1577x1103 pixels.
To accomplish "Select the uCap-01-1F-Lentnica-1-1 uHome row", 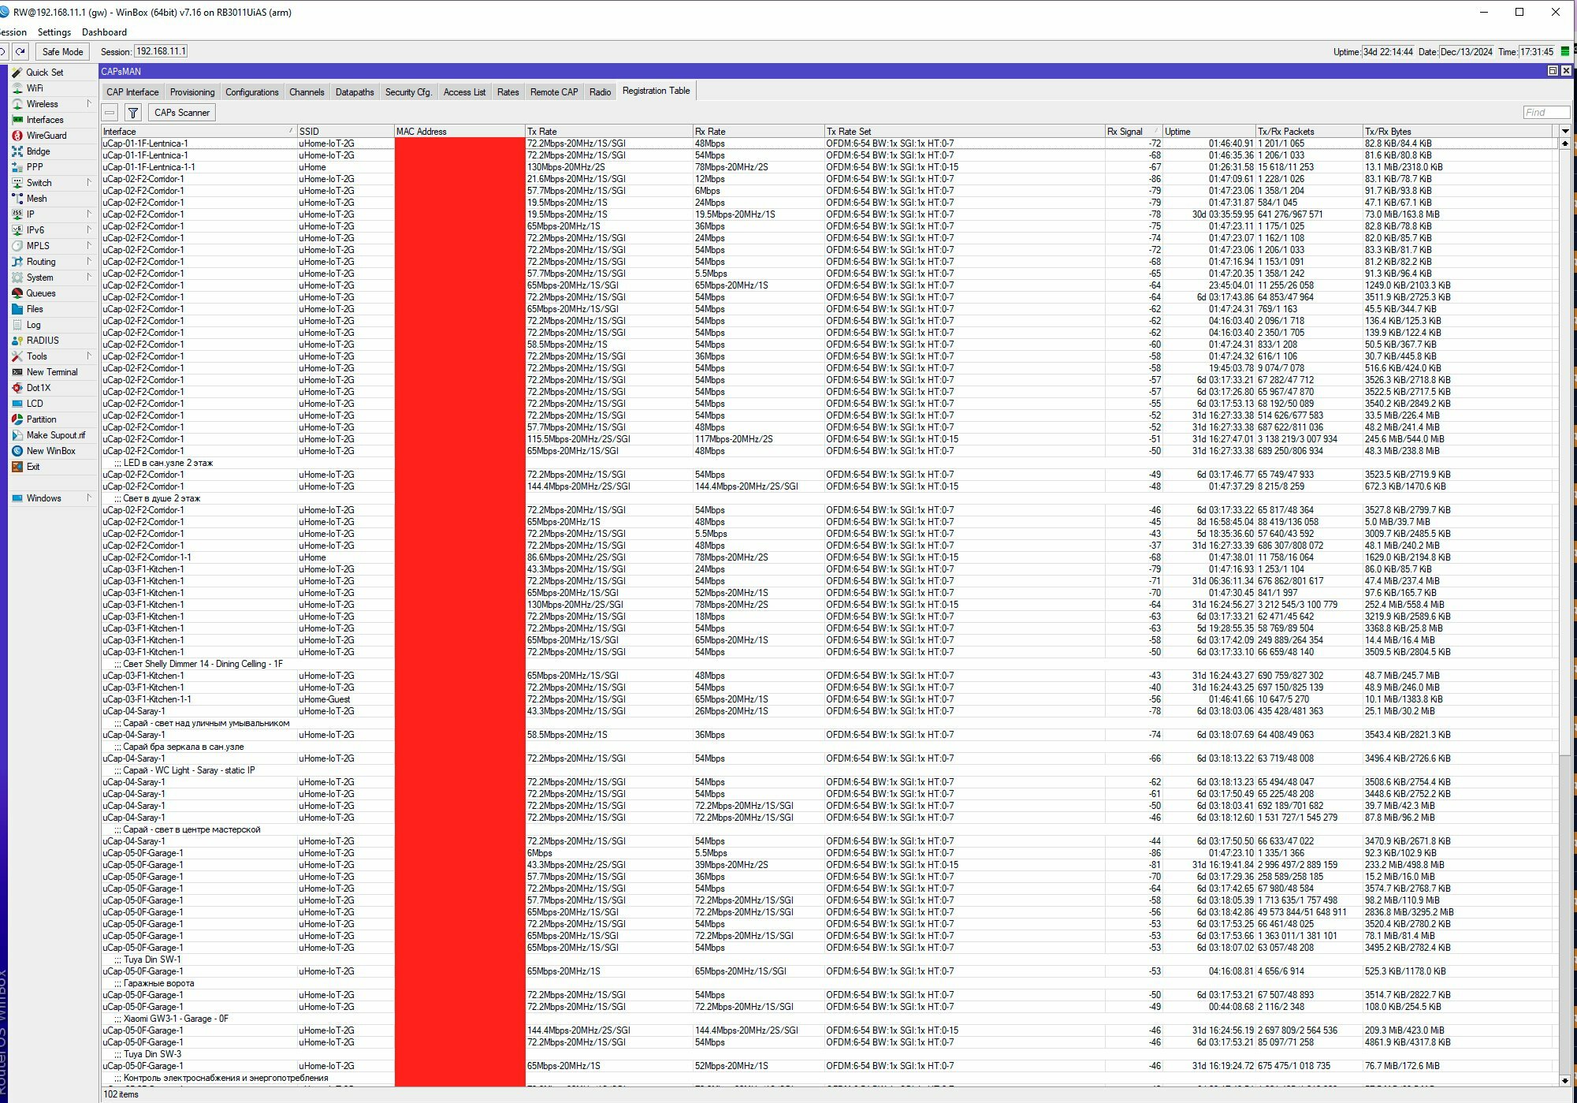I will click(x=830, y=167).
